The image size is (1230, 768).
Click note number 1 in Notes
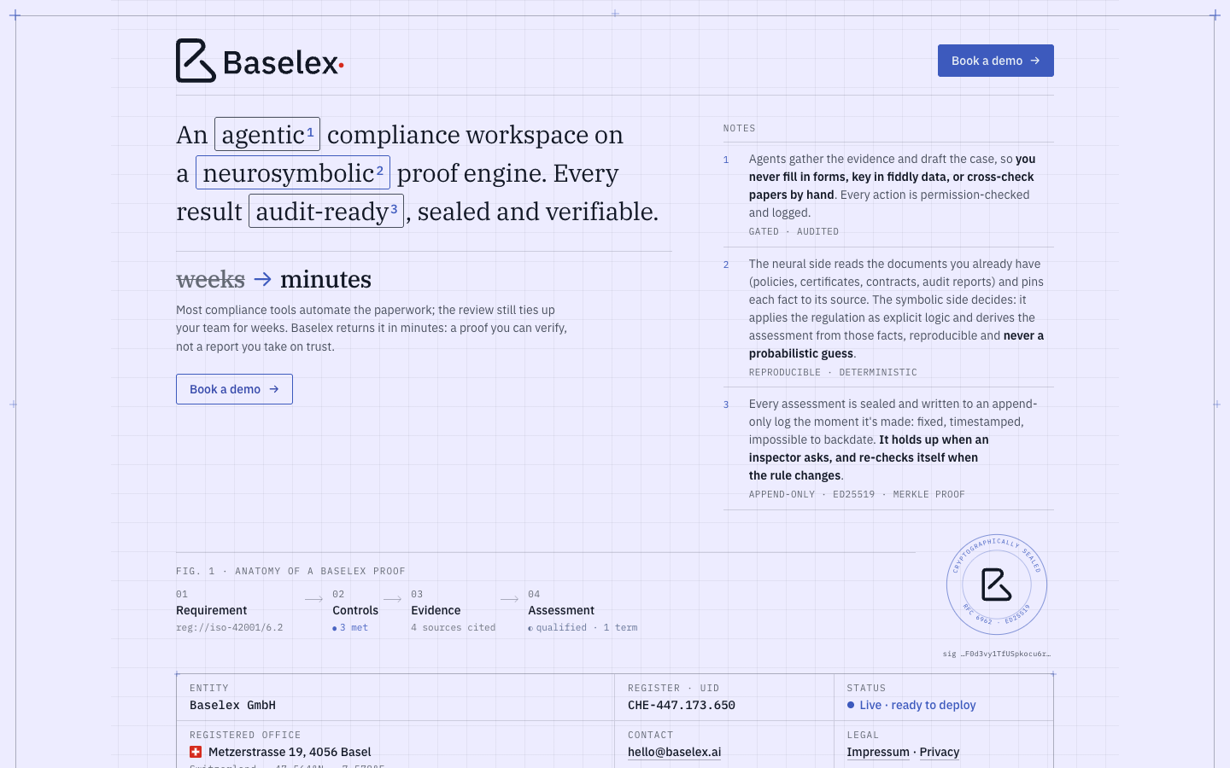click(x=726, y=160)
